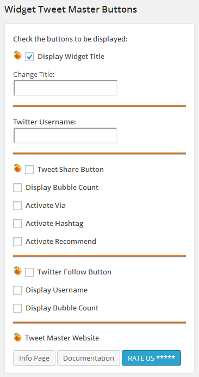Viewport: 199px width, 377px height.
Task: Focus the Twitter Username text field
Action: pyautogui.click(x=65, y=136)
